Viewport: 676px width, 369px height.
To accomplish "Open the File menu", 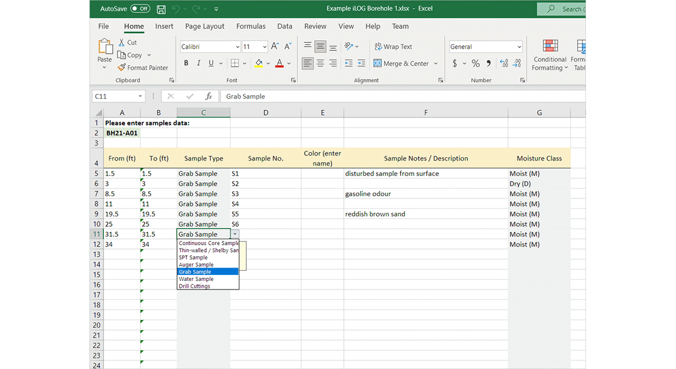I will [103, 26].
